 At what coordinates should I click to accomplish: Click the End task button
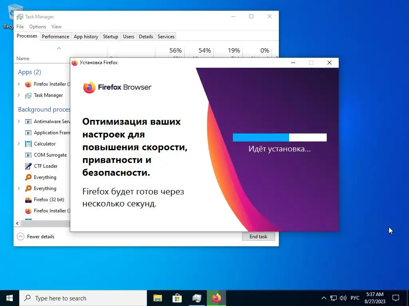(x=258, y=237)
